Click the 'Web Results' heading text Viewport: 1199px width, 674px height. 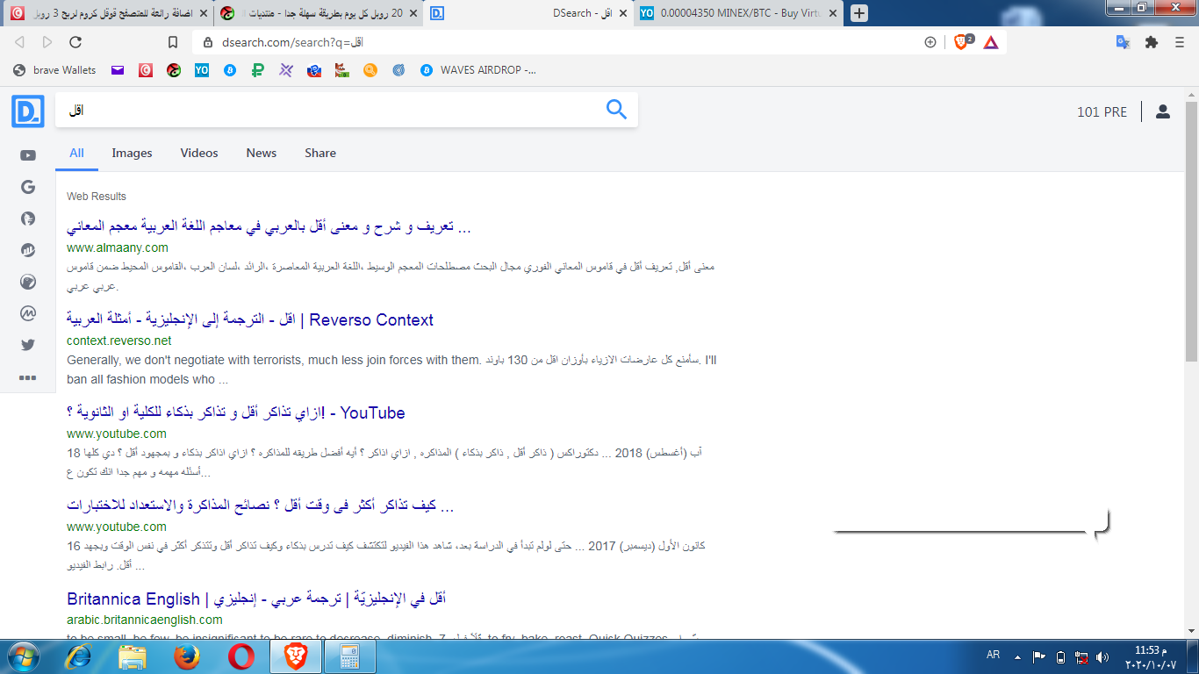[97, 197]
